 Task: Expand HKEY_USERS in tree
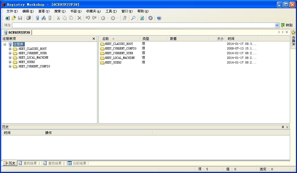click(x=10, y=62)
